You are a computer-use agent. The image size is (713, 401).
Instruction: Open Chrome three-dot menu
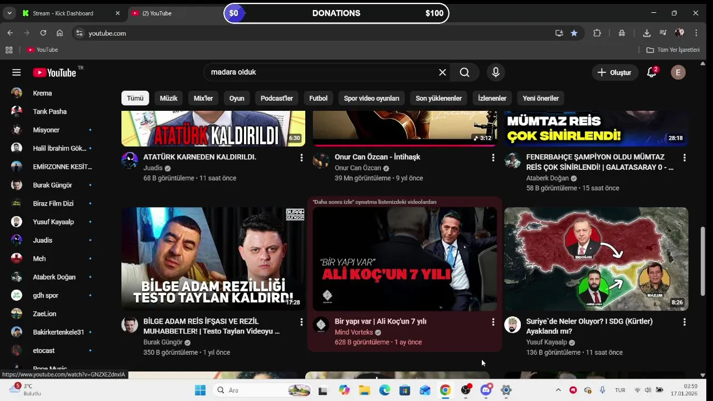pos(696,33)
